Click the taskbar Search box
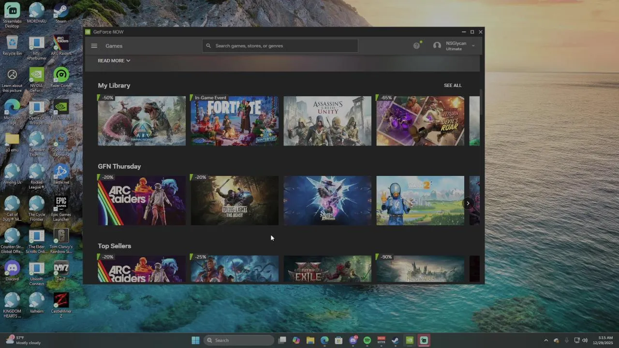The width and height of the screenshot is (619, 348). (239, 340)
